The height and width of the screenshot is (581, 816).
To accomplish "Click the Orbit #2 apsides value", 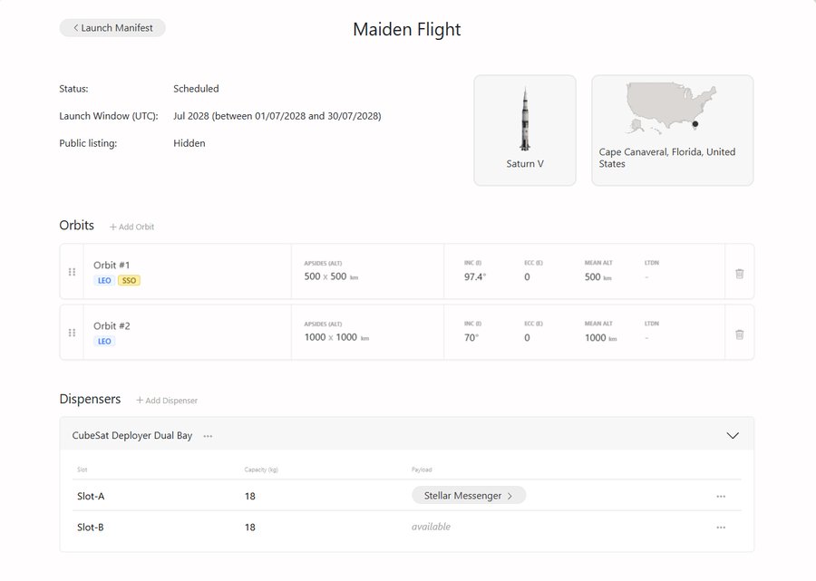I will (336, 337).
